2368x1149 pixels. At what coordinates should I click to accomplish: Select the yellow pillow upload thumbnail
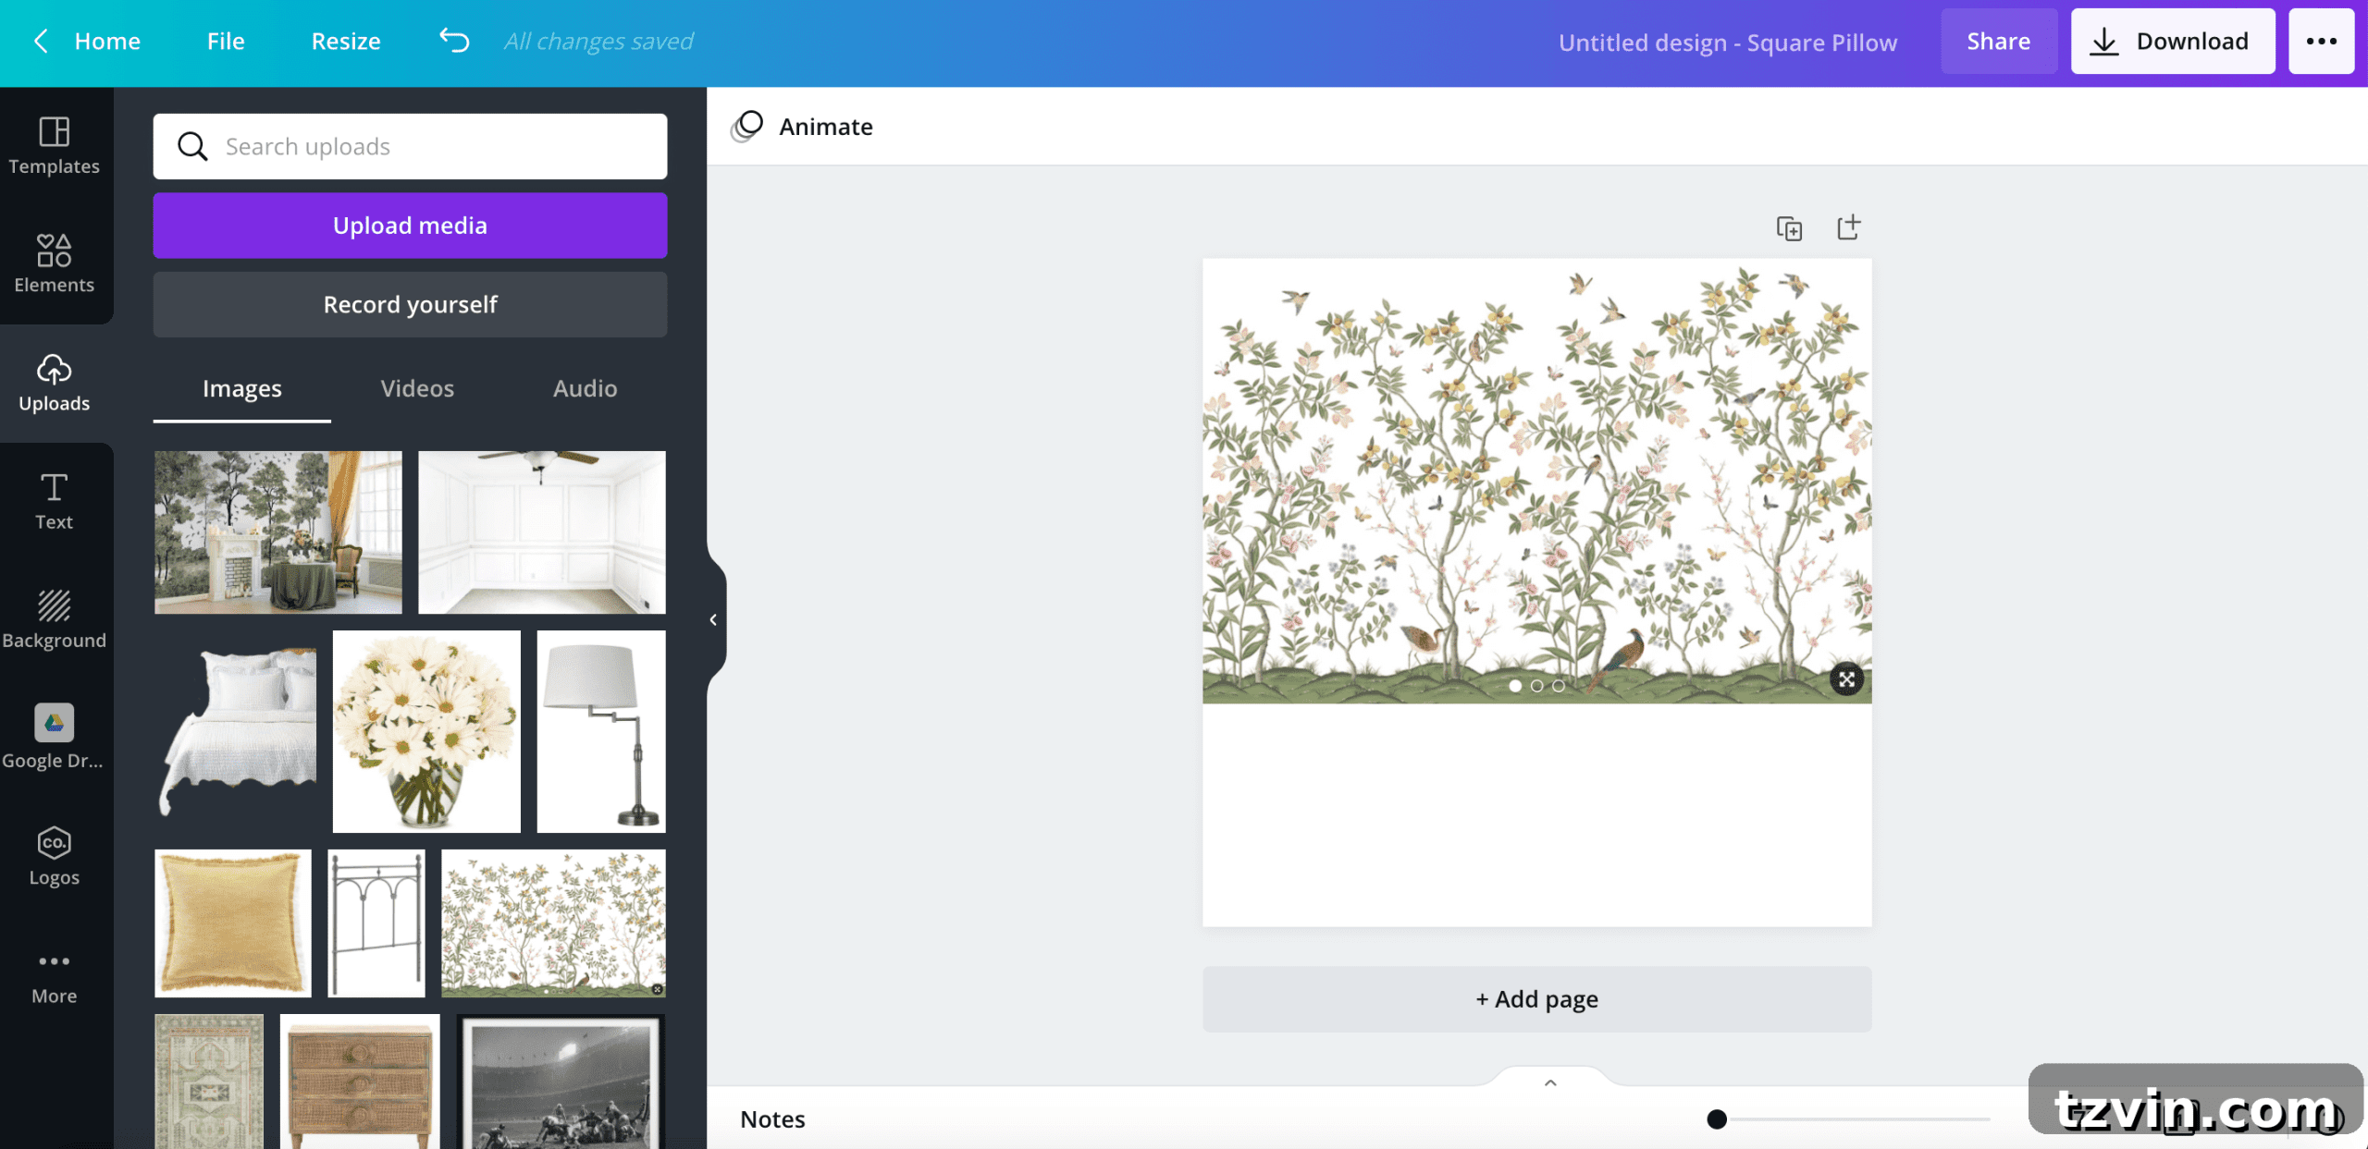232,923
